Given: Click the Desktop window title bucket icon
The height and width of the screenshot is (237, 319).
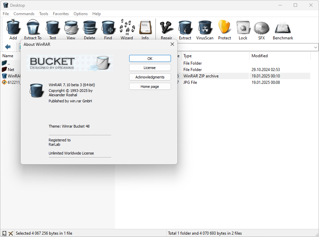Looking at the screenshot, I should [x=6, y=5].
